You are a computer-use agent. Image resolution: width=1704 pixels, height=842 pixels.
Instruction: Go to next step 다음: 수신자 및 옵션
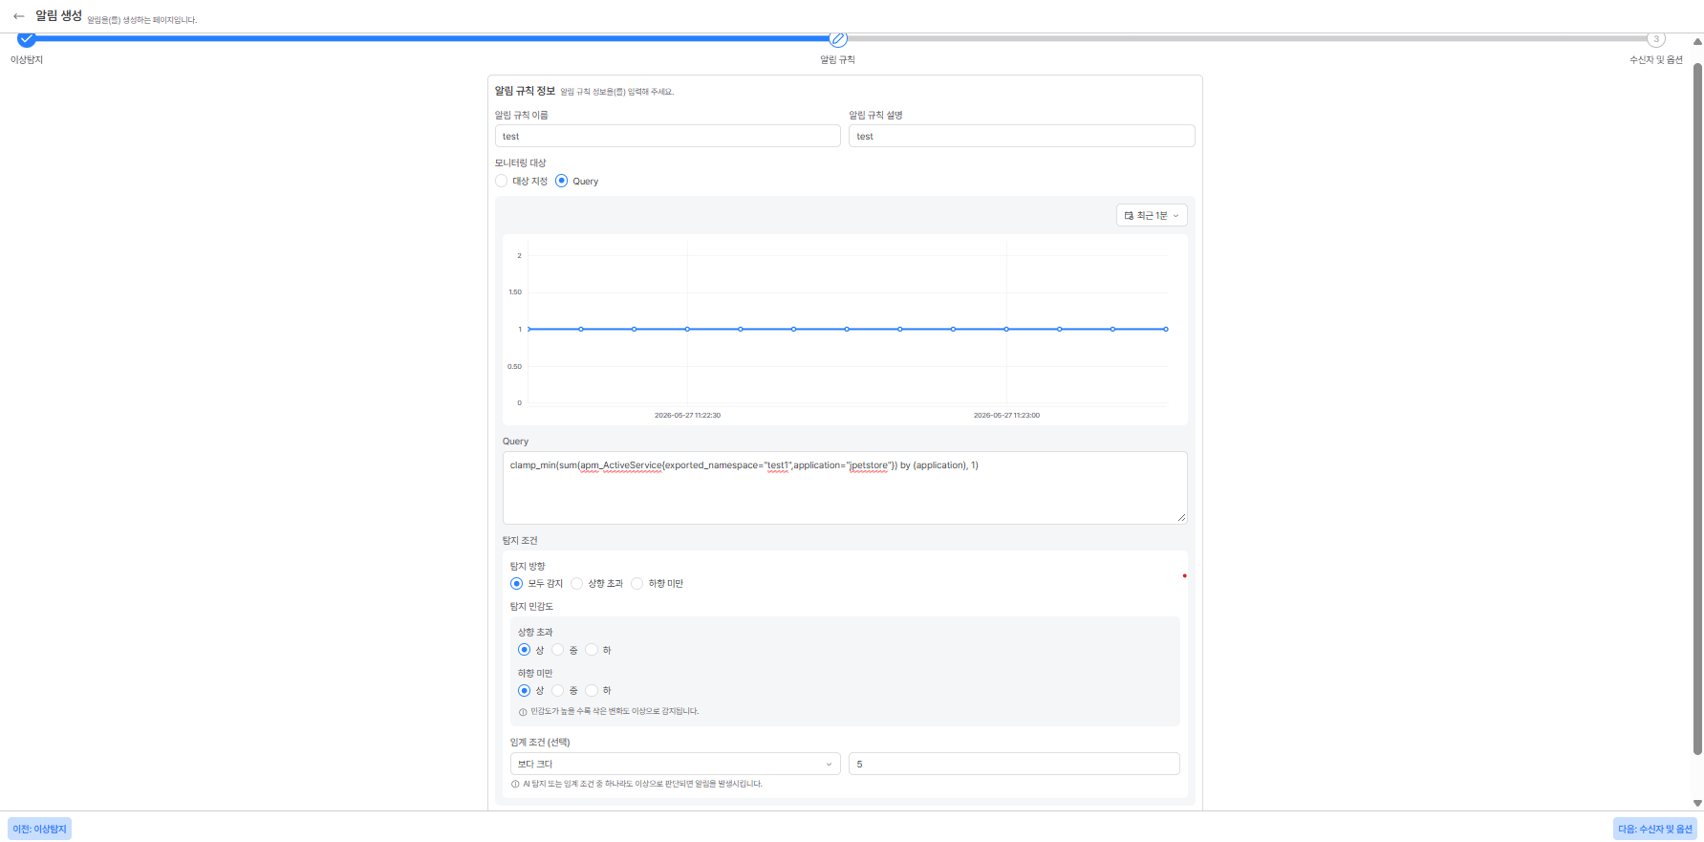coord(1655,829)
